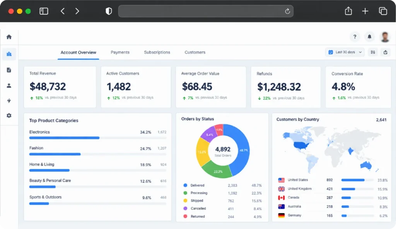Click the 4.8% Conversion Rate value
This screenshot has width=396, height=229.
point(343,87)
